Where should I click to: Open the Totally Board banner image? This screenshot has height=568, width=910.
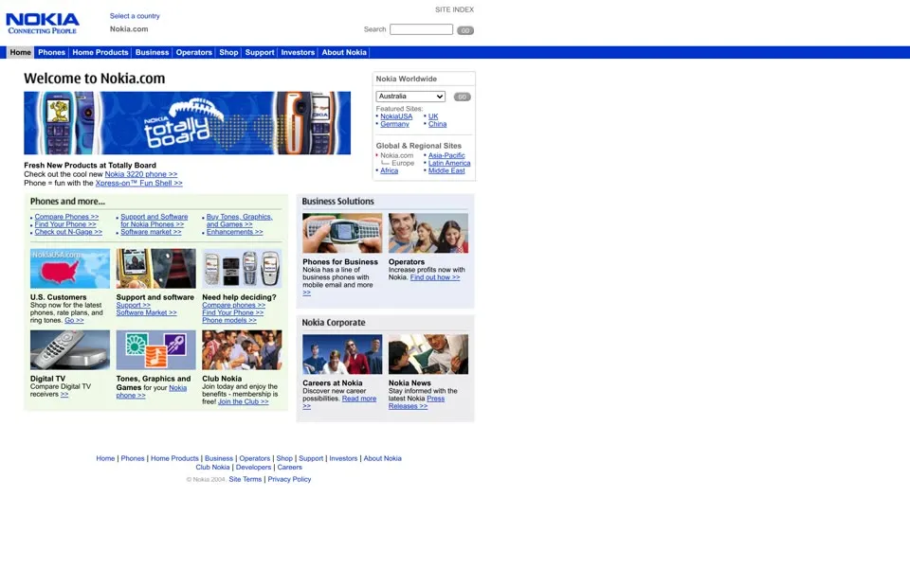187,123
